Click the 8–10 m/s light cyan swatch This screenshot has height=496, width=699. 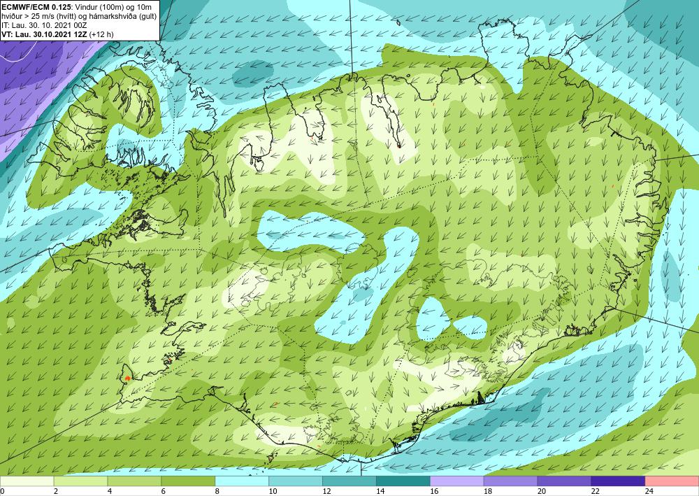242,481
